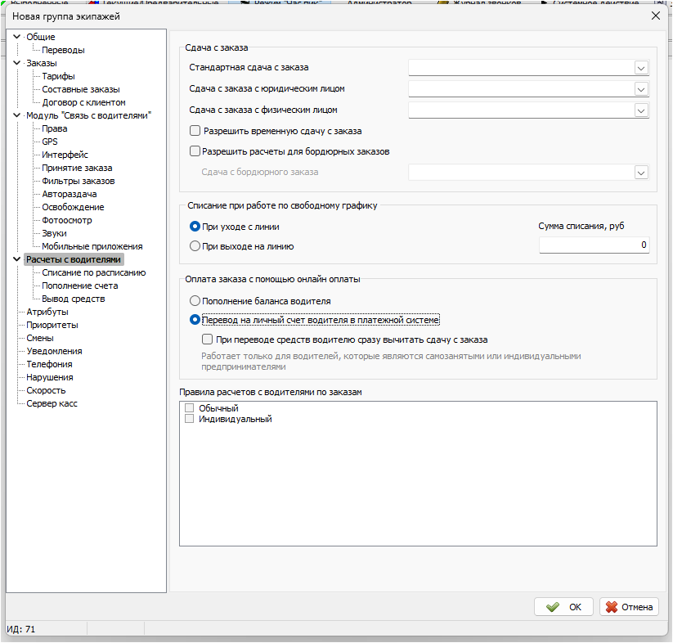This screenshot has height=643, width=673.
Task: Open the Интерфейс section
Action: 65,155
